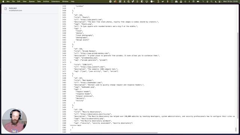240x135 pixels.
Task: Click the "stock photography" tag line
Action: pos(84,35)
